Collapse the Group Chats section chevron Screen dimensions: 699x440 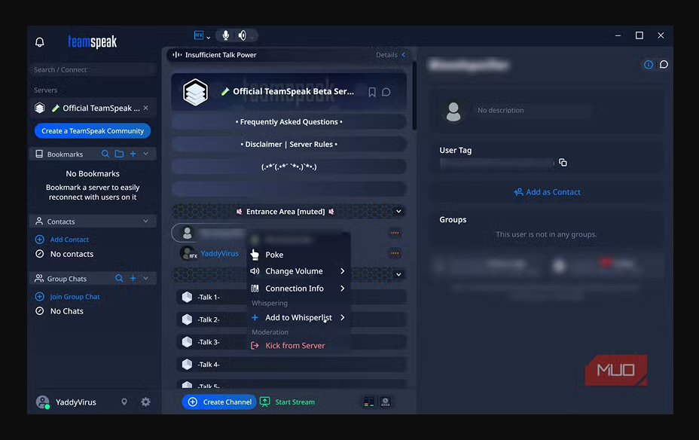(146, 278)
